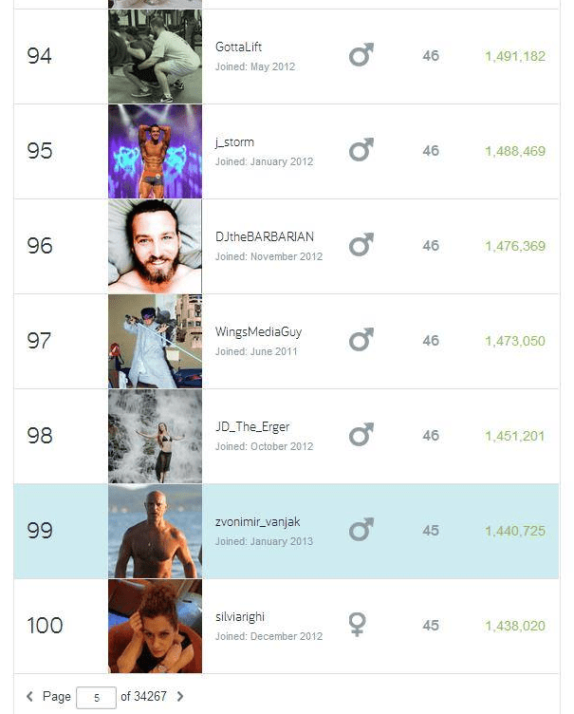Click the male gender icon for WingsMediaGuy
Screen dimensions: 574x714
361,340
